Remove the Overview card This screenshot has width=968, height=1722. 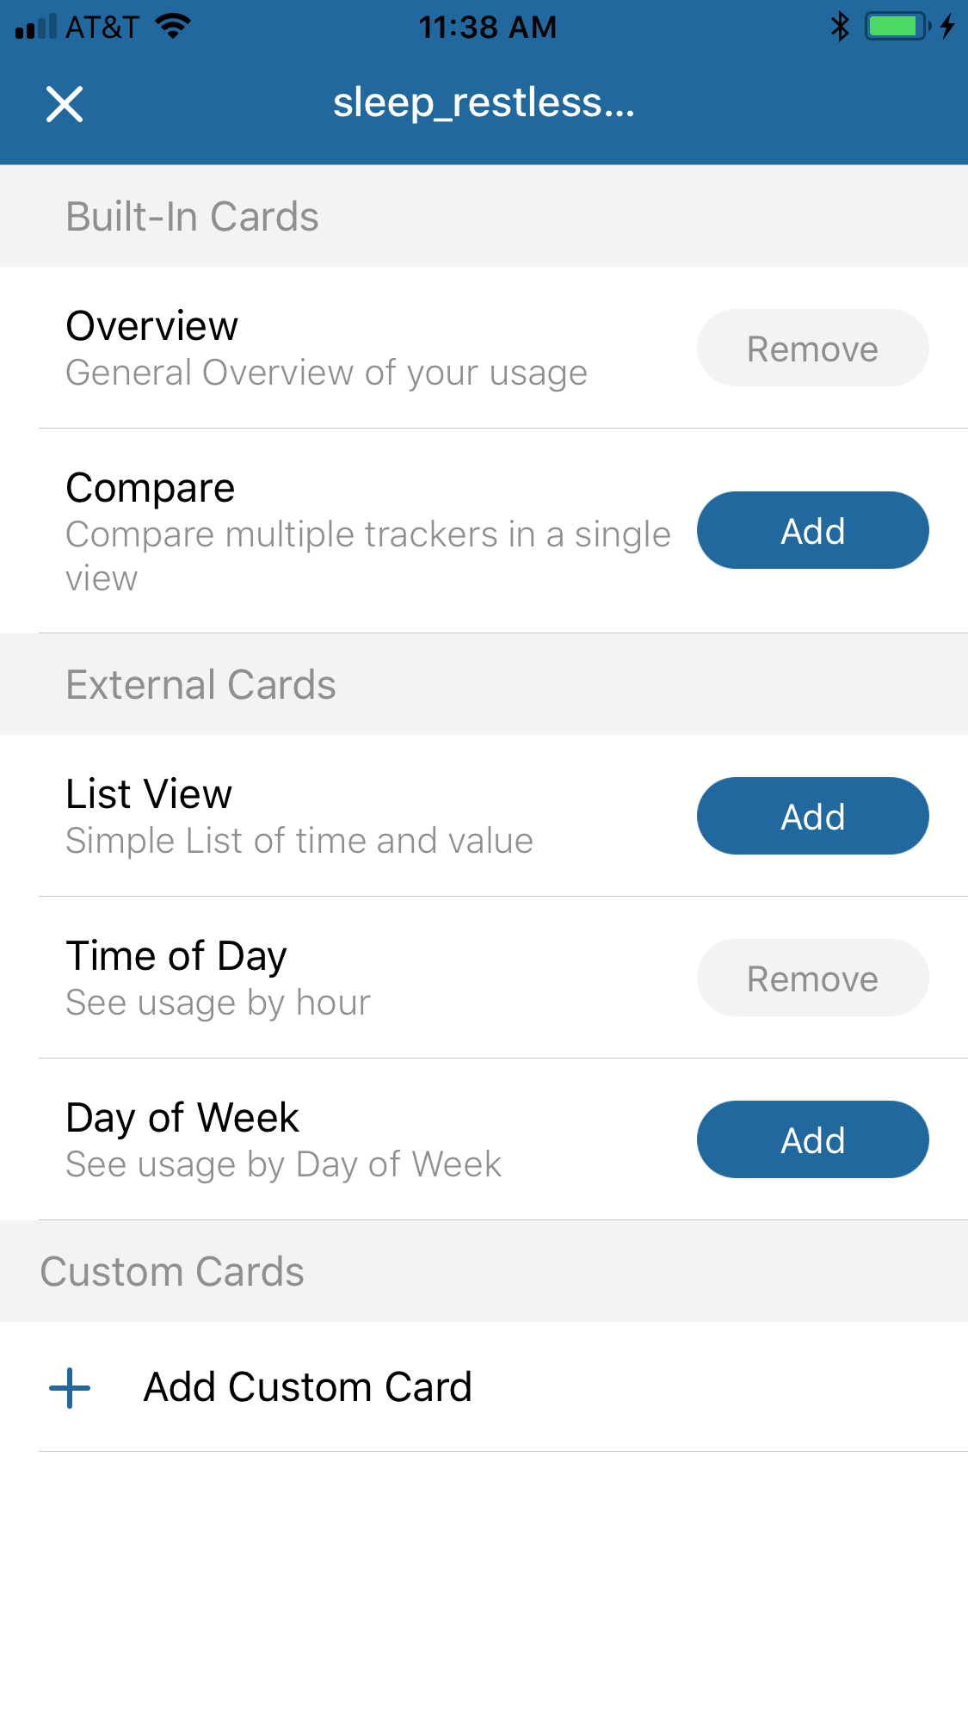[x=811, y=348]
